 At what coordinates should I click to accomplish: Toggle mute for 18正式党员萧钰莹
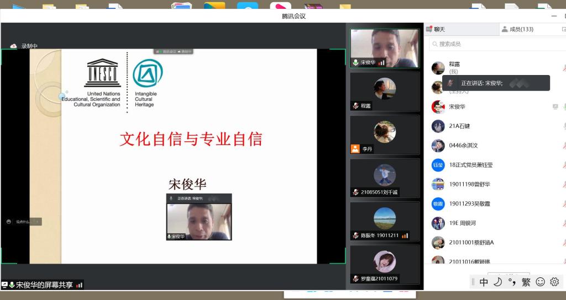coord(564,165)
